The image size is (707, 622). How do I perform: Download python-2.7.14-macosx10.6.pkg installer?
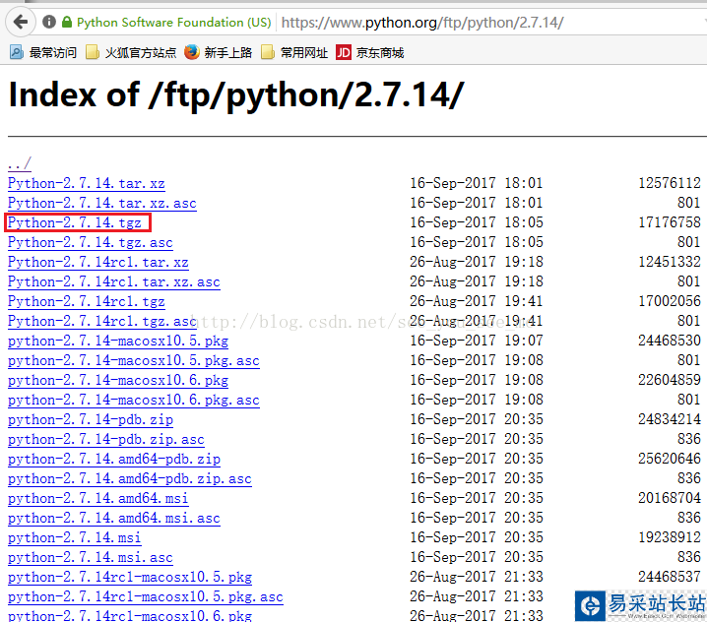tap(118, 381)
